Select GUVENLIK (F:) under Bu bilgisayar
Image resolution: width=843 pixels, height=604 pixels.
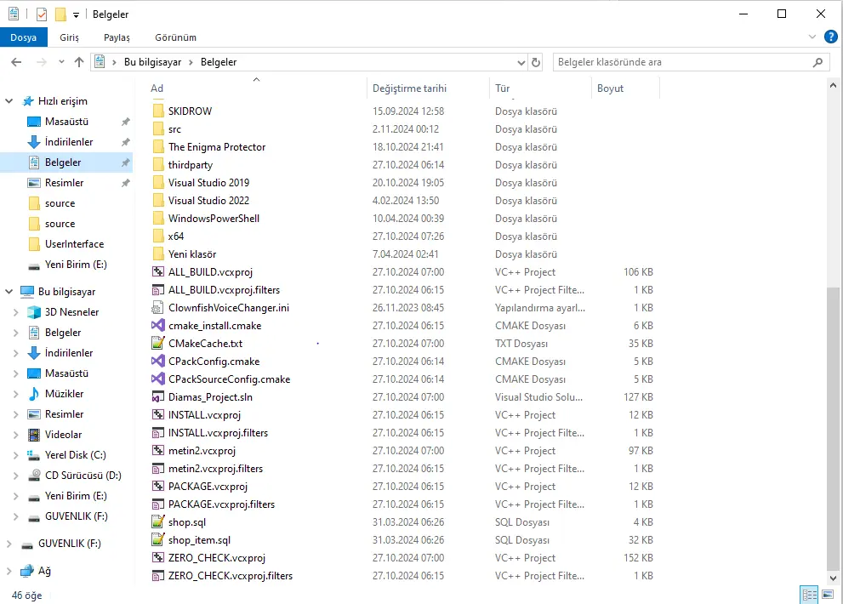77,516
